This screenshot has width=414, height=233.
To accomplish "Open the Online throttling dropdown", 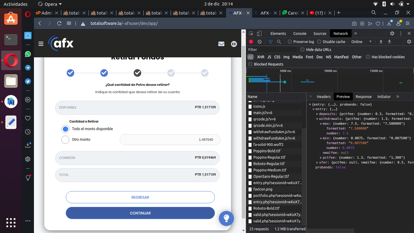I will click(361, 42).
